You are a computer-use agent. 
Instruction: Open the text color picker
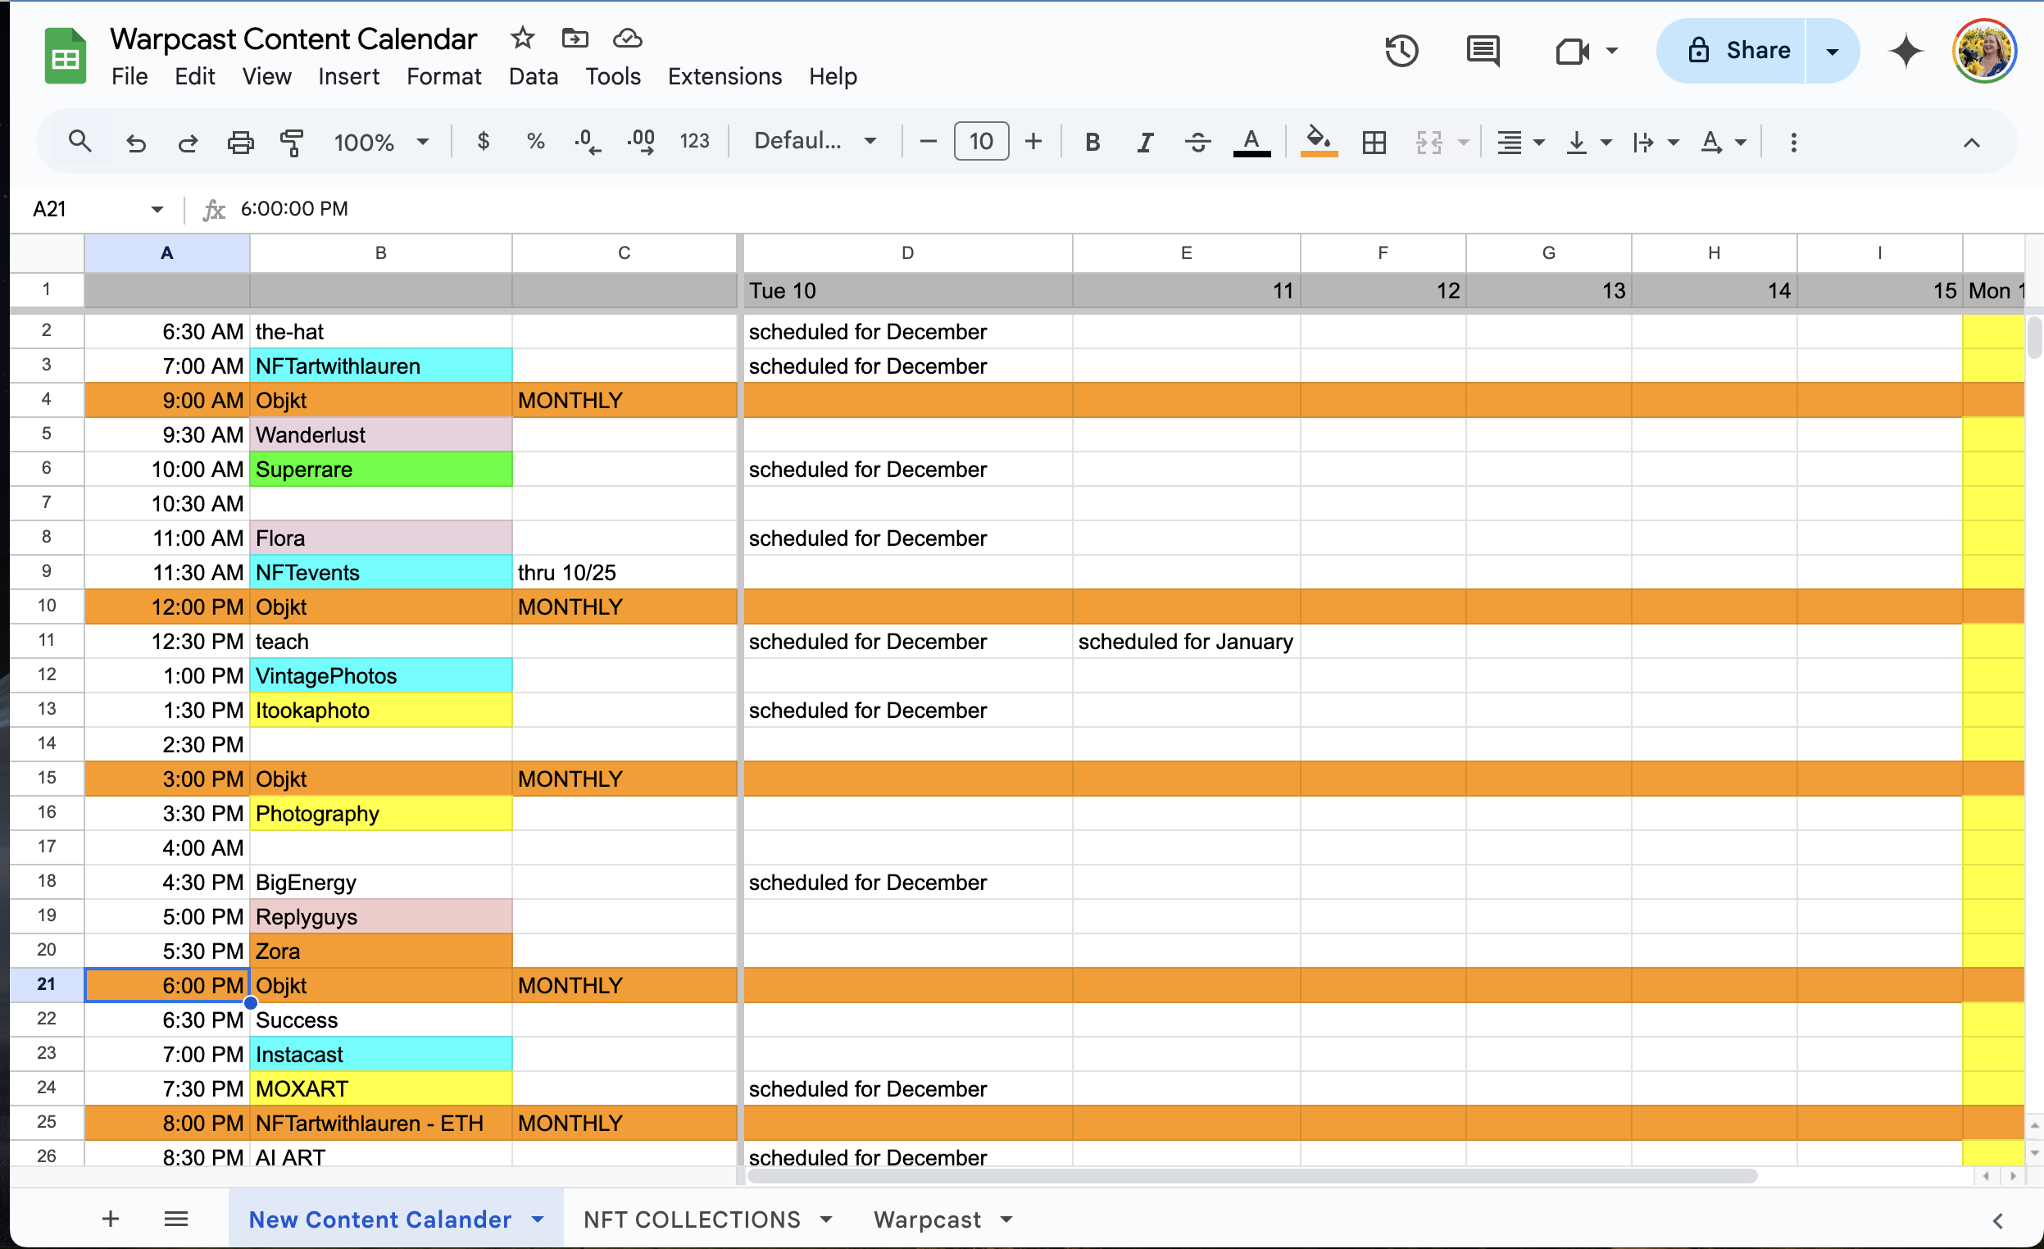tap(1251, 143)
